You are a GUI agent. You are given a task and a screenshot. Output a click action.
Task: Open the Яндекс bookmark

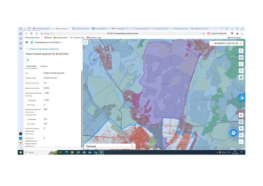coord(48,38)
